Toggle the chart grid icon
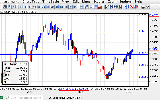 click(86, 7)
